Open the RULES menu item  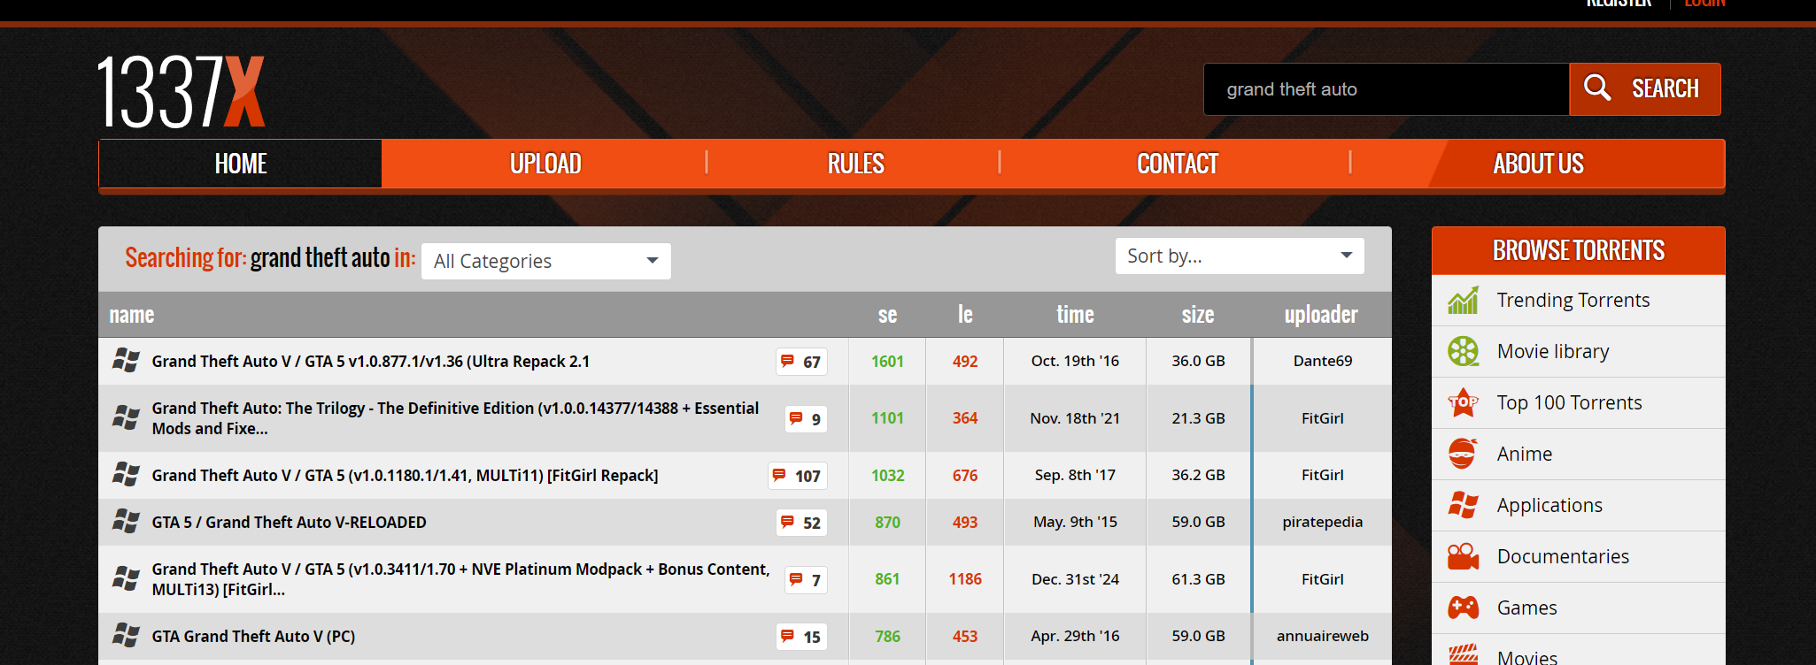pos(855,164)
